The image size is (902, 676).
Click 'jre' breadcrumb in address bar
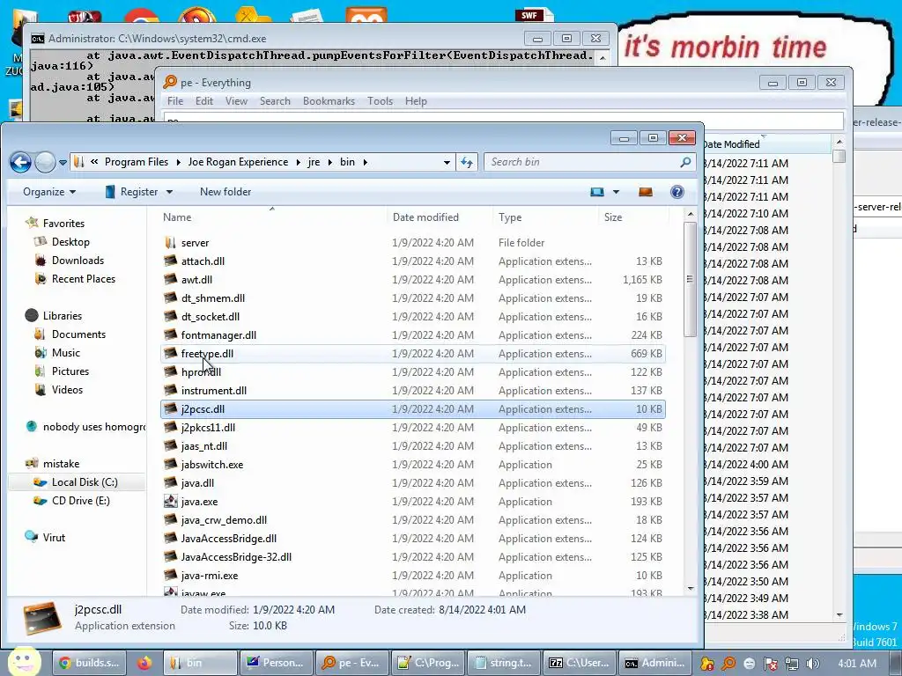point(314,162)
